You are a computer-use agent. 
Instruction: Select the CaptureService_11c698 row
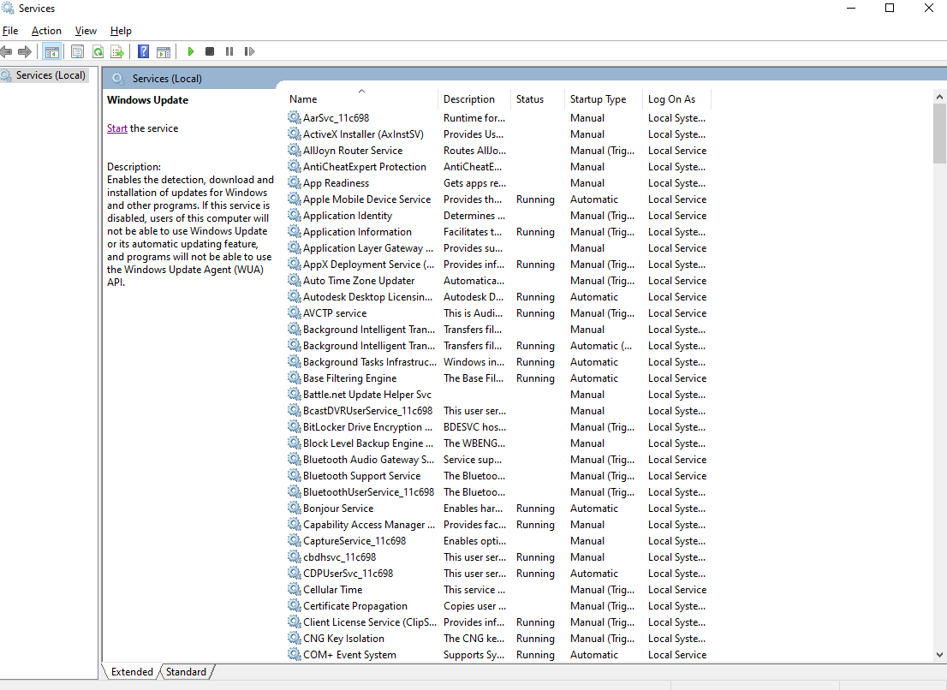pos(497,541)
